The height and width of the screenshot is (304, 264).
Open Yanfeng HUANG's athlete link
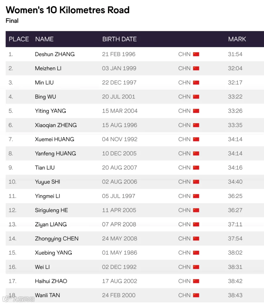pos(55,153)
